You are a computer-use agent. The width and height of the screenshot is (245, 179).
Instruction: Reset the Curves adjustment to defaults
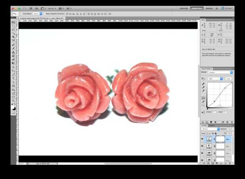click(227, 122)
